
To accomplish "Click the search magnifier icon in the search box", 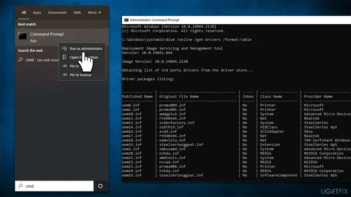I will (21, 186).
